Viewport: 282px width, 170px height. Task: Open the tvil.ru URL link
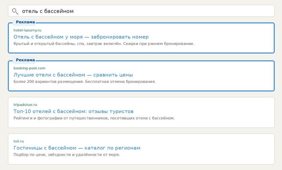(19, 141)
